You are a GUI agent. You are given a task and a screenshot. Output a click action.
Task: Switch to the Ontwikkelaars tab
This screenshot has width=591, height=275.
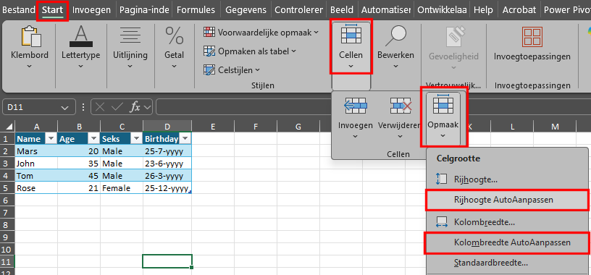(442, 10)
